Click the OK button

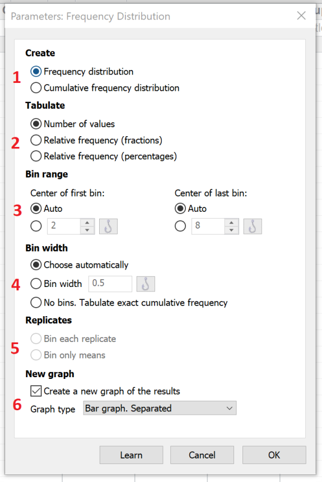274,455
